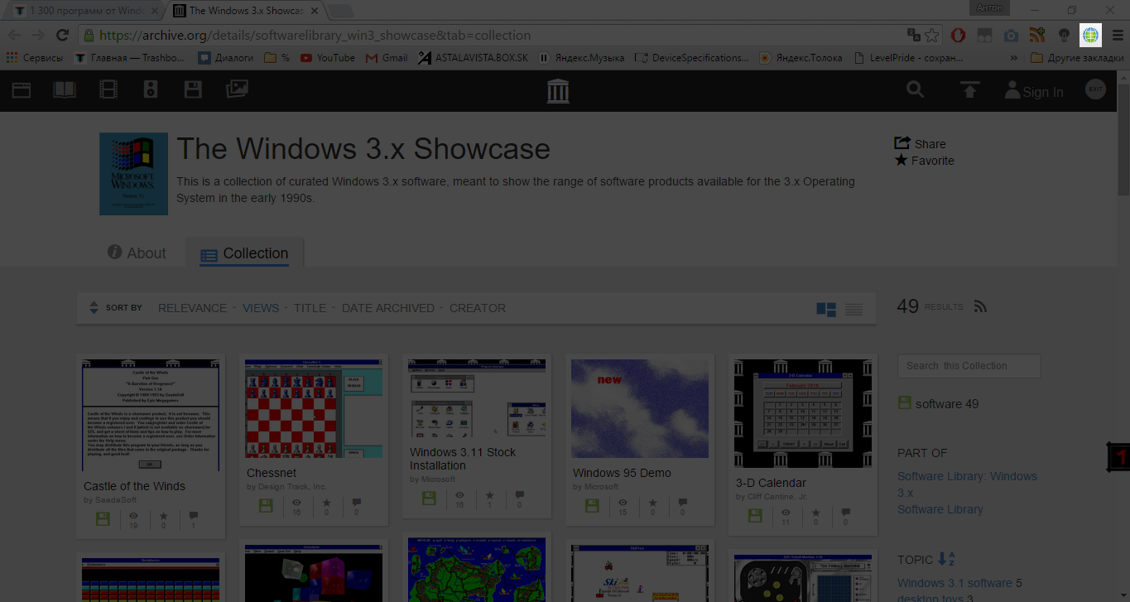Click the Internet Archive temple logo

click(x=558, y=91)
